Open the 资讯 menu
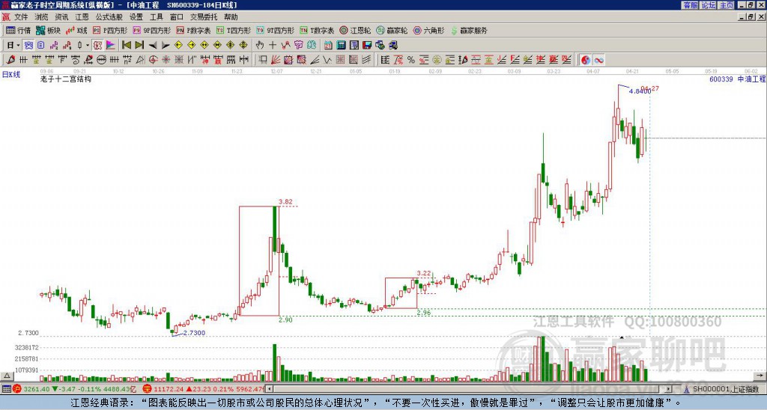767x410 pixels. coord(61,17)
